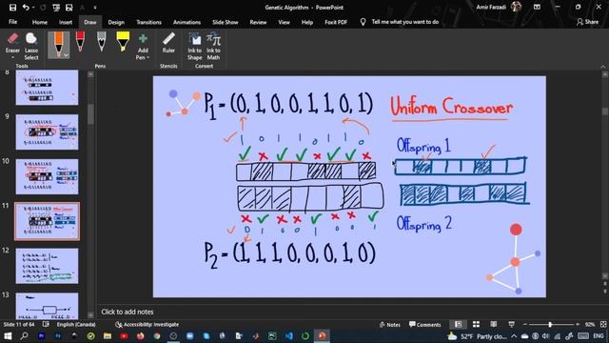Fit slide to current window
Viewport: 609px width, 343px height.
603,324
